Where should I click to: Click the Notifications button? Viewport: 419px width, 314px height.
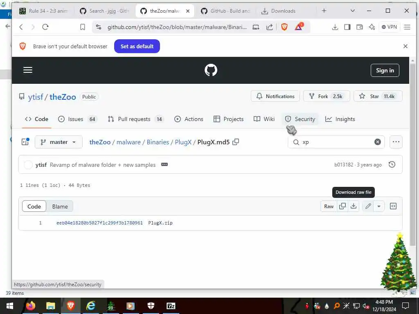pos(275,96)
